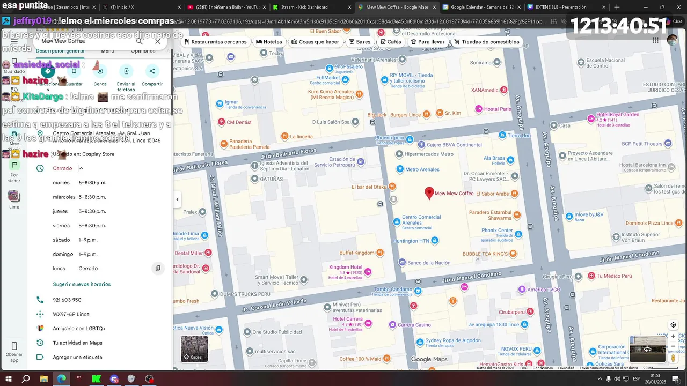Viewport: 687px width, 386px height.
Task: Click ESP language indicator in tray
Action: point(635,379)
